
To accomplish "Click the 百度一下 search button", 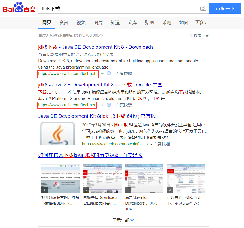I will (x=225, y=8).
